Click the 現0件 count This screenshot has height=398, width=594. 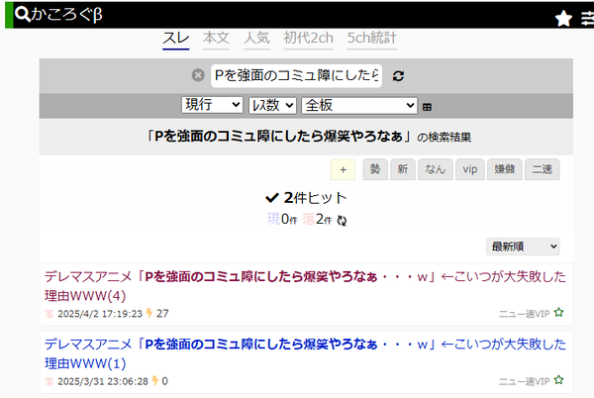pyautogui.click(x=282, y=219)
